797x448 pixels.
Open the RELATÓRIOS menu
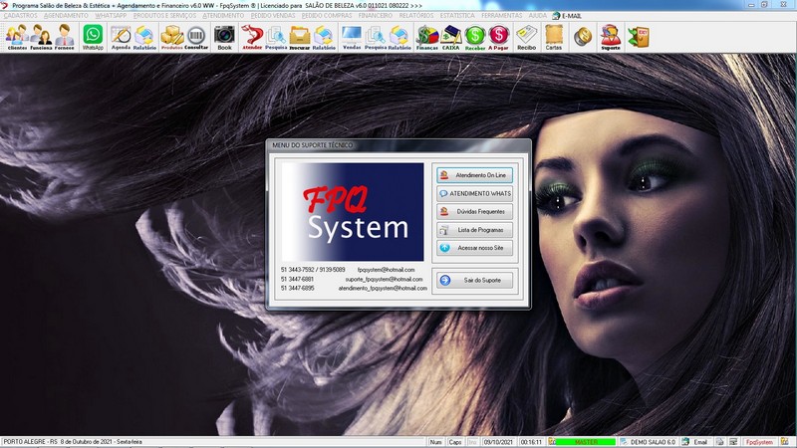417,16
